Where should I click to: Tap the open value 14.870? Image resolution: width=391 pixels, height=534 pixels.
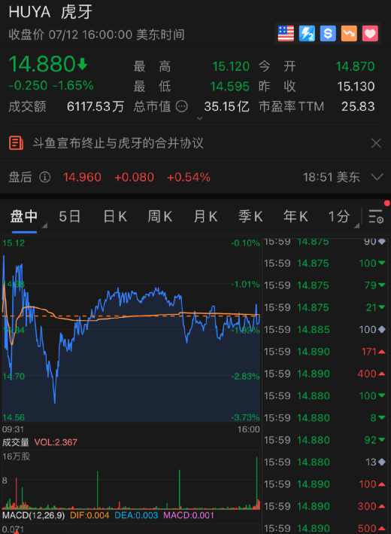[x=356, y=66]
